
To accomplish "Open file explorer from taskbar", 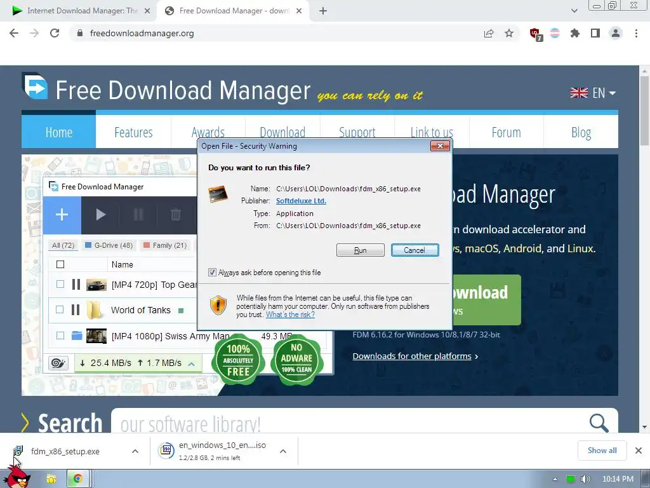I will tap(51, 479).
